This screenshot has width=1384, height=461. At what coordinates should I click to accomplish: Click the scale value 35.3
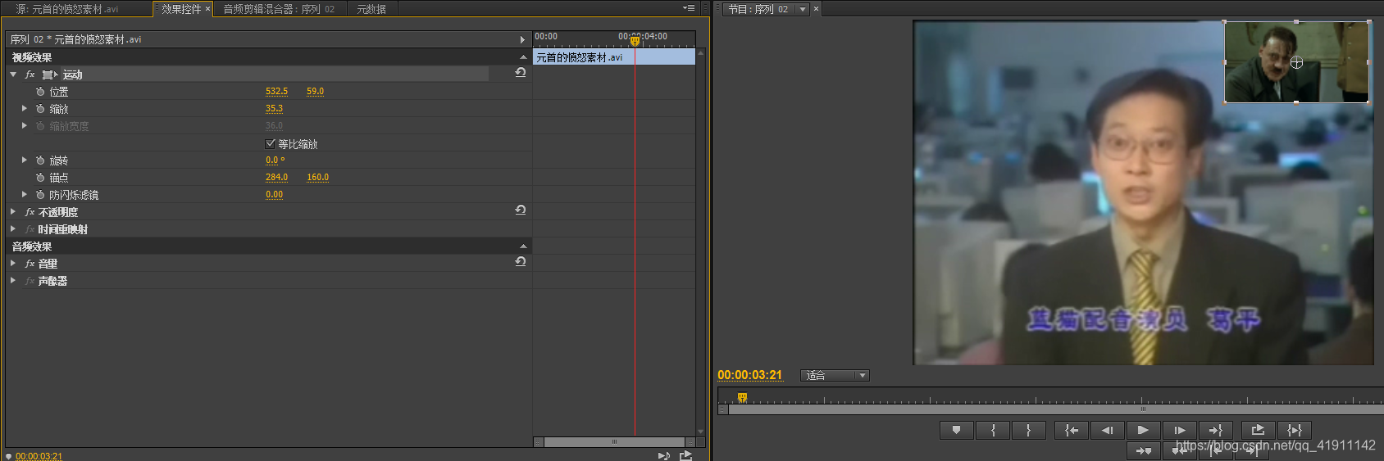[x=274, y=109]
